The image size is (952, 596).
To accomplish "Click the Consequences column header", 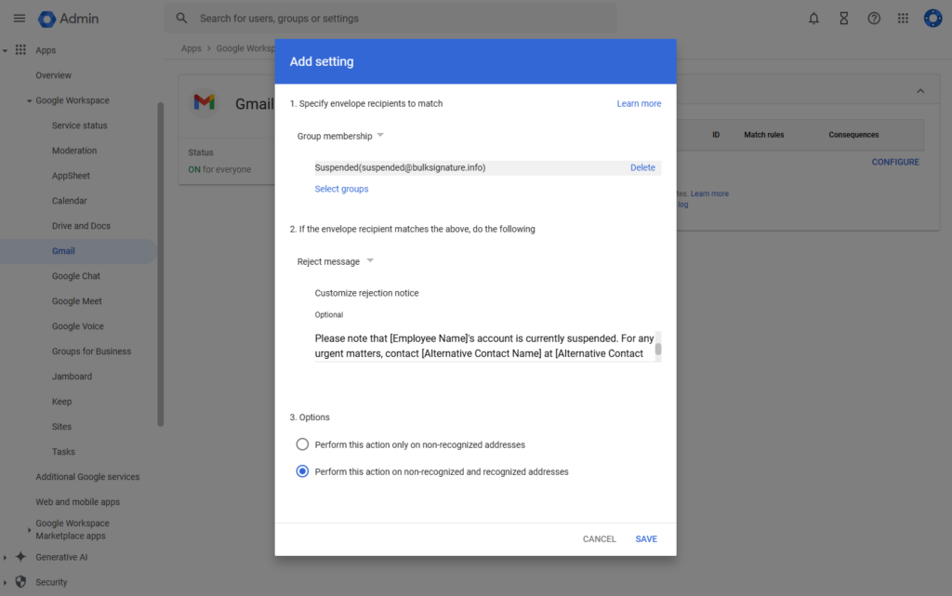I will [x=853, y=135].
